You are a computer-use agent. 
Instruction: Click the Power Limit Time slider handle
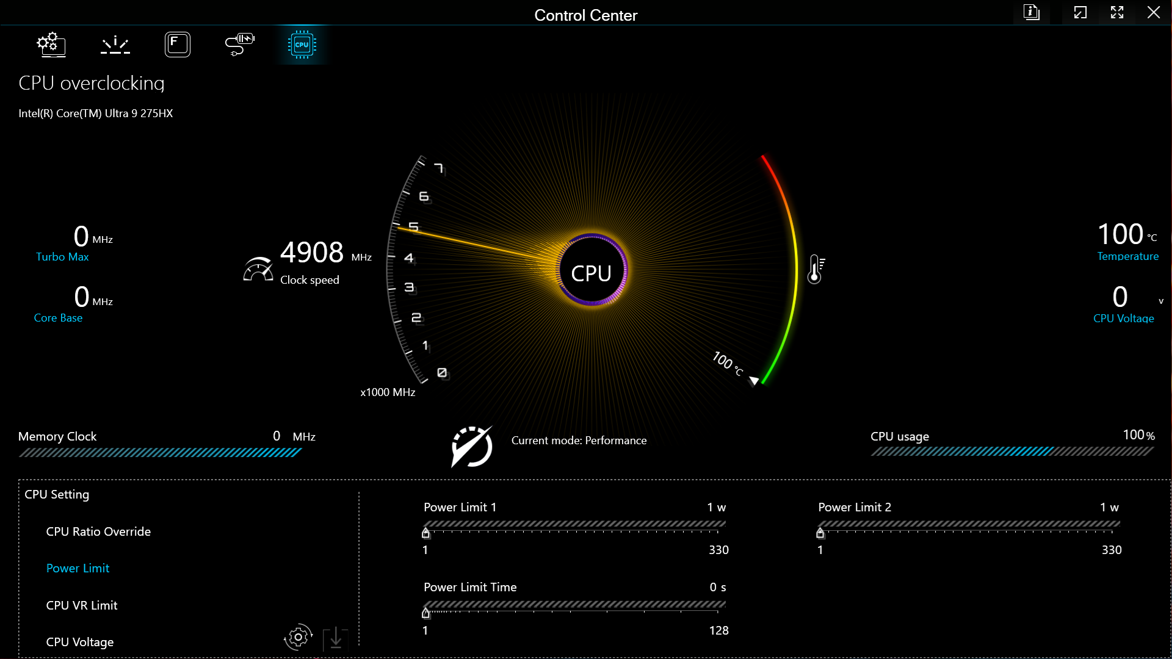pos(426,613)
